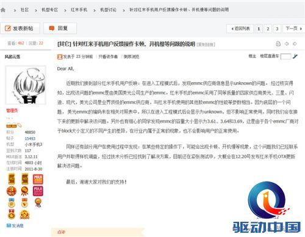Image resolution: width=305 pixels, height=237 pixels.
Task: Click the 发表新帖 new post button
Action: tap(20, 28)
